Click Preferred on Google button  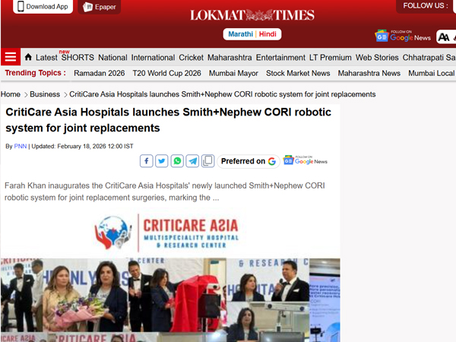point(249,161)
